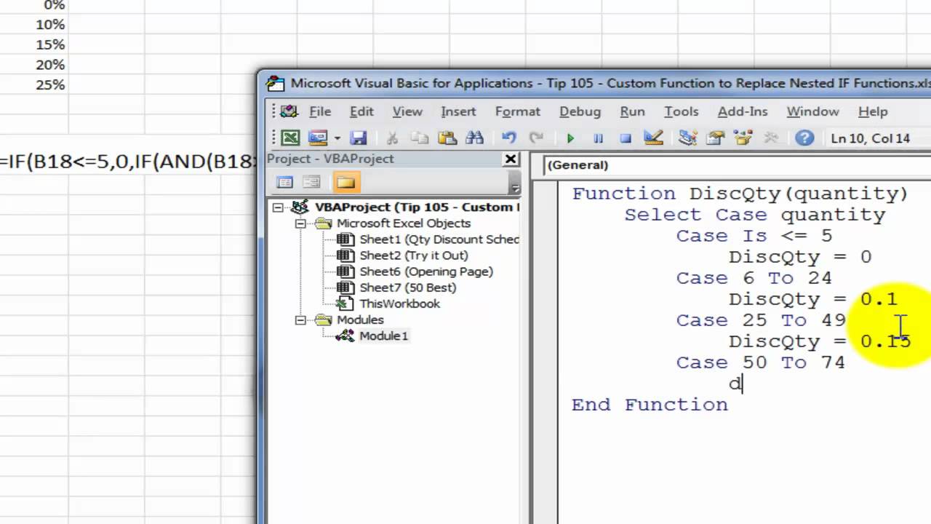Screen dimensions: 931x524
Task: Open the Add-Ins menu
Action: click(743, 111)
